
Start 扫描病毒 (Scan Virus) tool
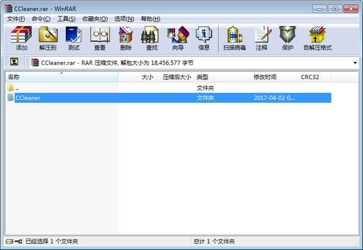(234, 39)
